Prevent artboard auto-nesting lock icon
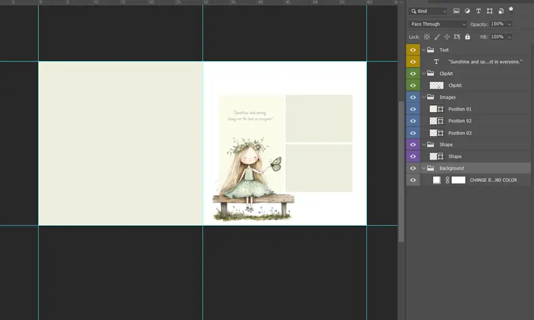534x320 pixels. tap(457, 37)
